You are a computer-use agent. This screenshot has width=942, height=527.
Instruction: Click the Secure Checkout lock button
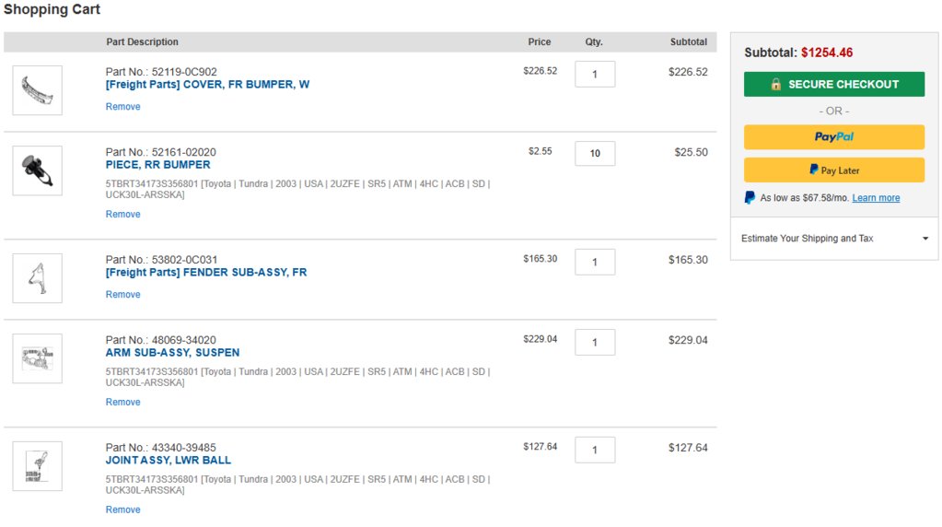click(x=834, y=84)
